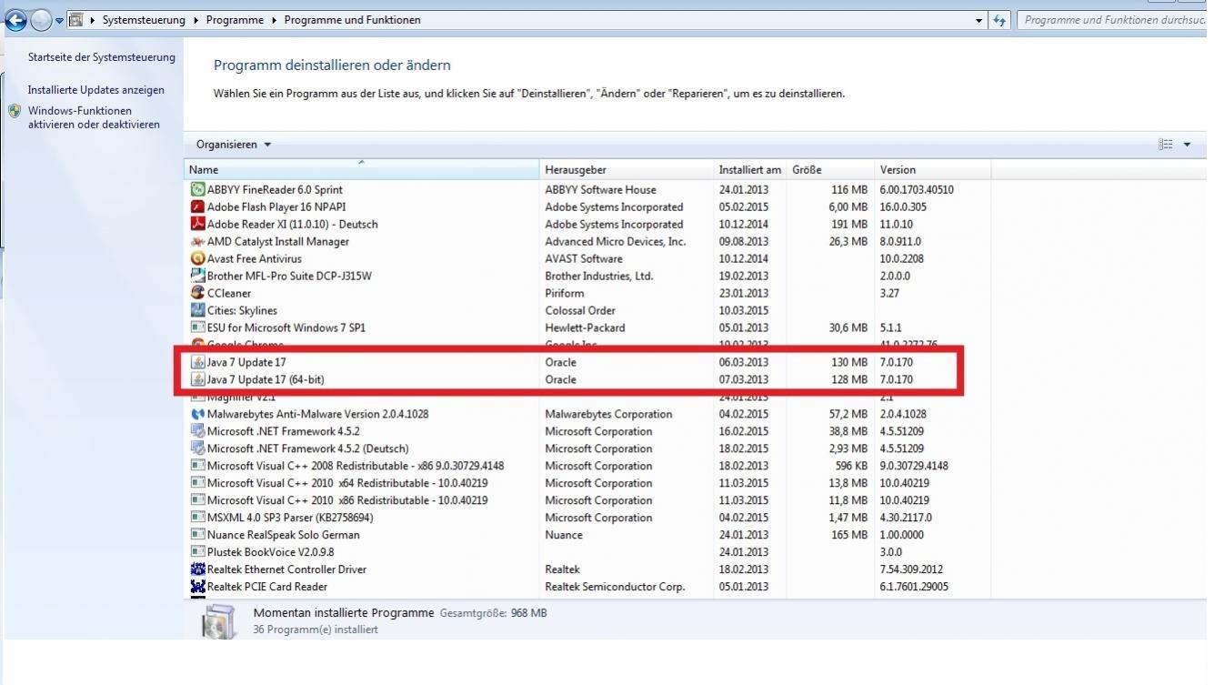Sort by the Name column header
Screen dimensions: 1214x685
click(x=362, y=170)
